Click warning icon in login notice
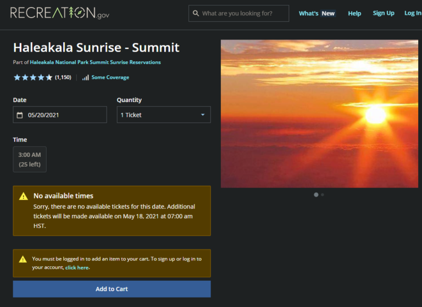 (x=23, y=259)
